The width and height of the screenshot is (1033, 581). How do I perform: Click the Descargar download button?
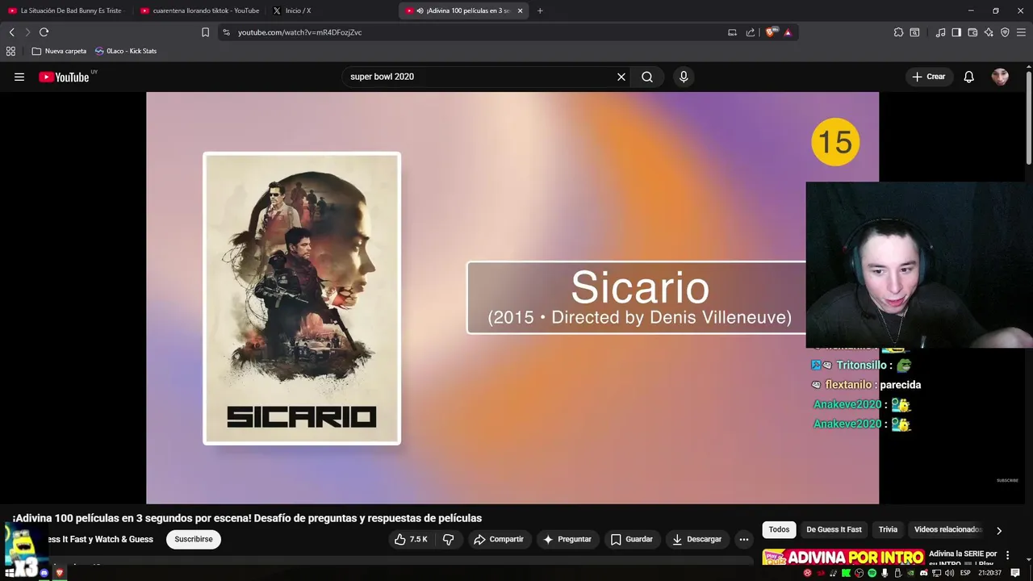[x=696, y=539]
